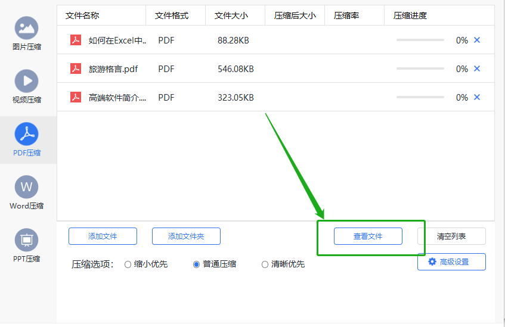The height and width of the screenshot is (327, 505).
Task: Select the file name 旅游格言.pdf
Action: pyautogui.click(x=113, y=69)
